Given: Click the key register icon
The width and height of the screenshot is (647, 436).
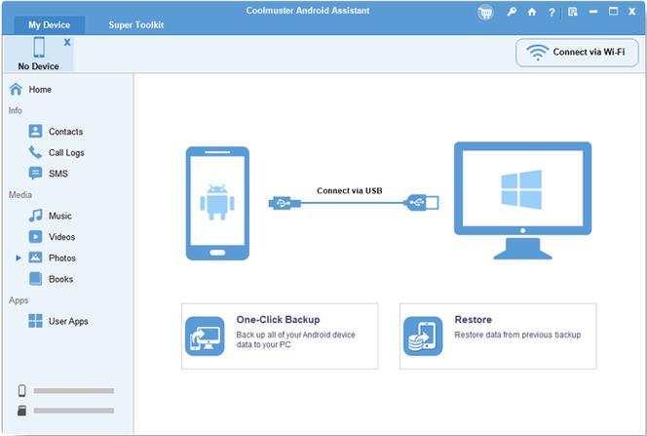Looking at the screenshot, I should pyautogui.click(x=512, y=13).
